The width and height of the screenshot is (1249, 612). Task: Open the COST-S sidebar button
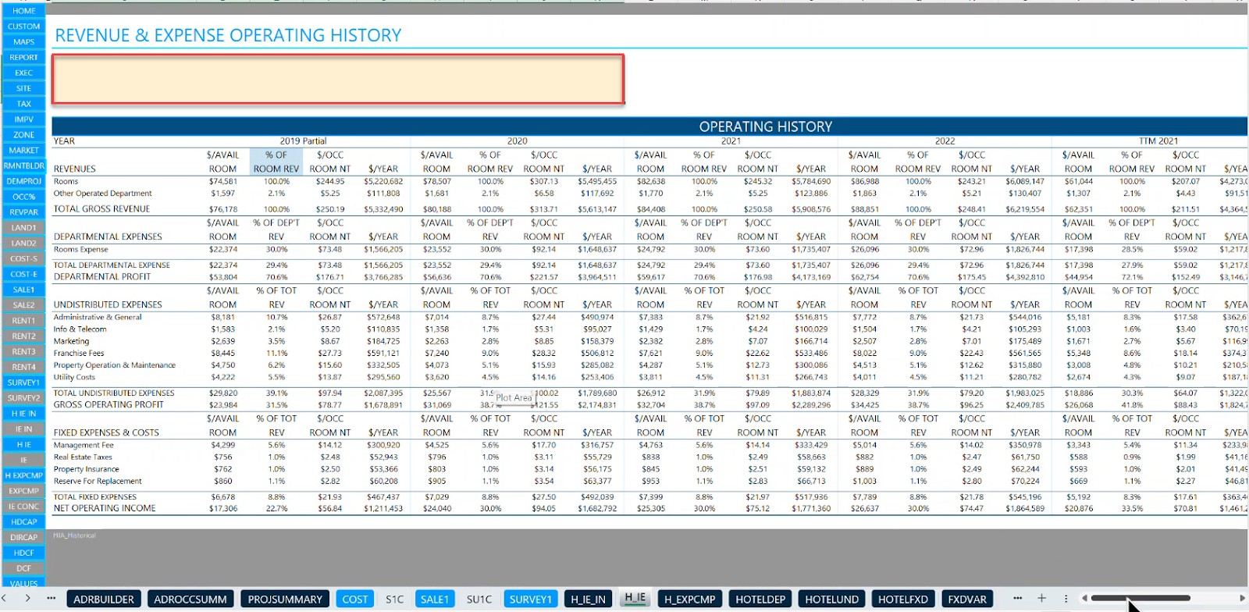click(x=23, y=258)
